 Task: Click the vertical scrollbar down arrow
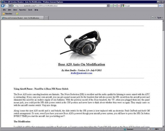(x=163, y=126)
